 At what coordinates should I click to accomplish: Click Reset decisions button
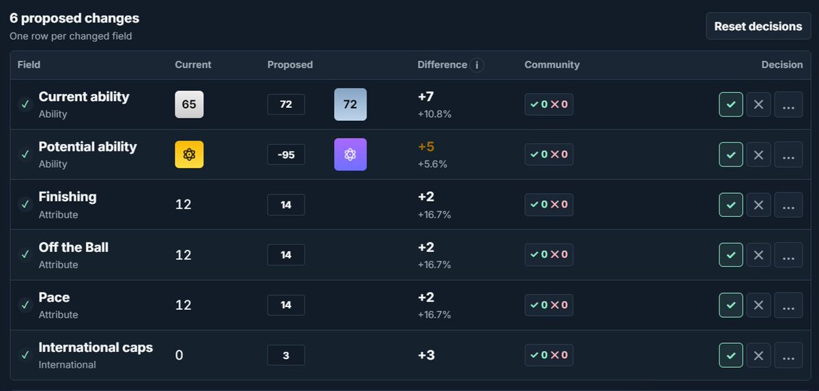coord(758,26)
